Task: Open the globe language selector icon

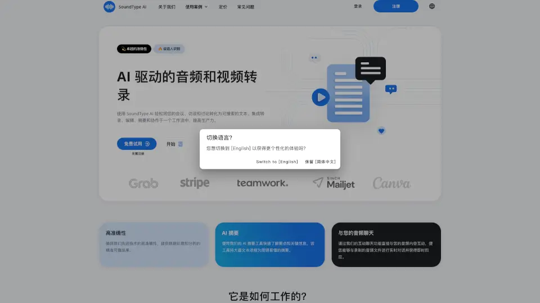Action: [x=432, y=6]
